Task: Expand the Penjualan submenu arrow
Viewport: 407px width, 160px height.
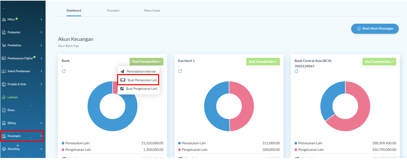Action: click(x=41, y=32)
